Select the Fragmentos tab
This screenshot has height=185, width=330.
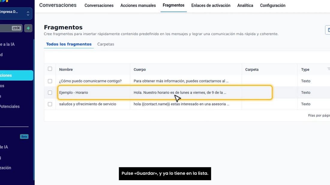pos(173,5)
